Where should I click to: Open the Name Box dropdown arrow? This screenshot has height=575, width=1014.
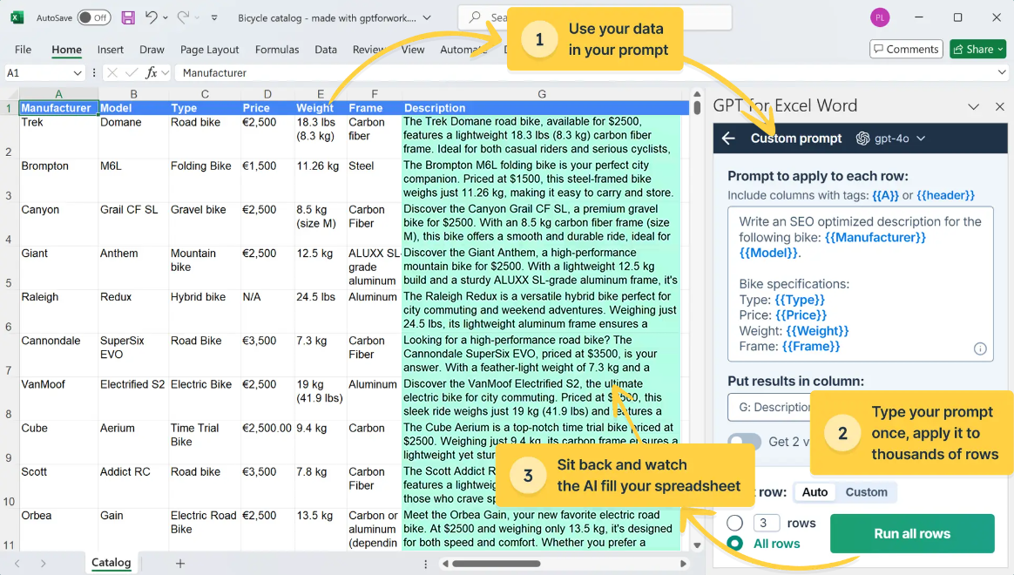tap(78, 73)
